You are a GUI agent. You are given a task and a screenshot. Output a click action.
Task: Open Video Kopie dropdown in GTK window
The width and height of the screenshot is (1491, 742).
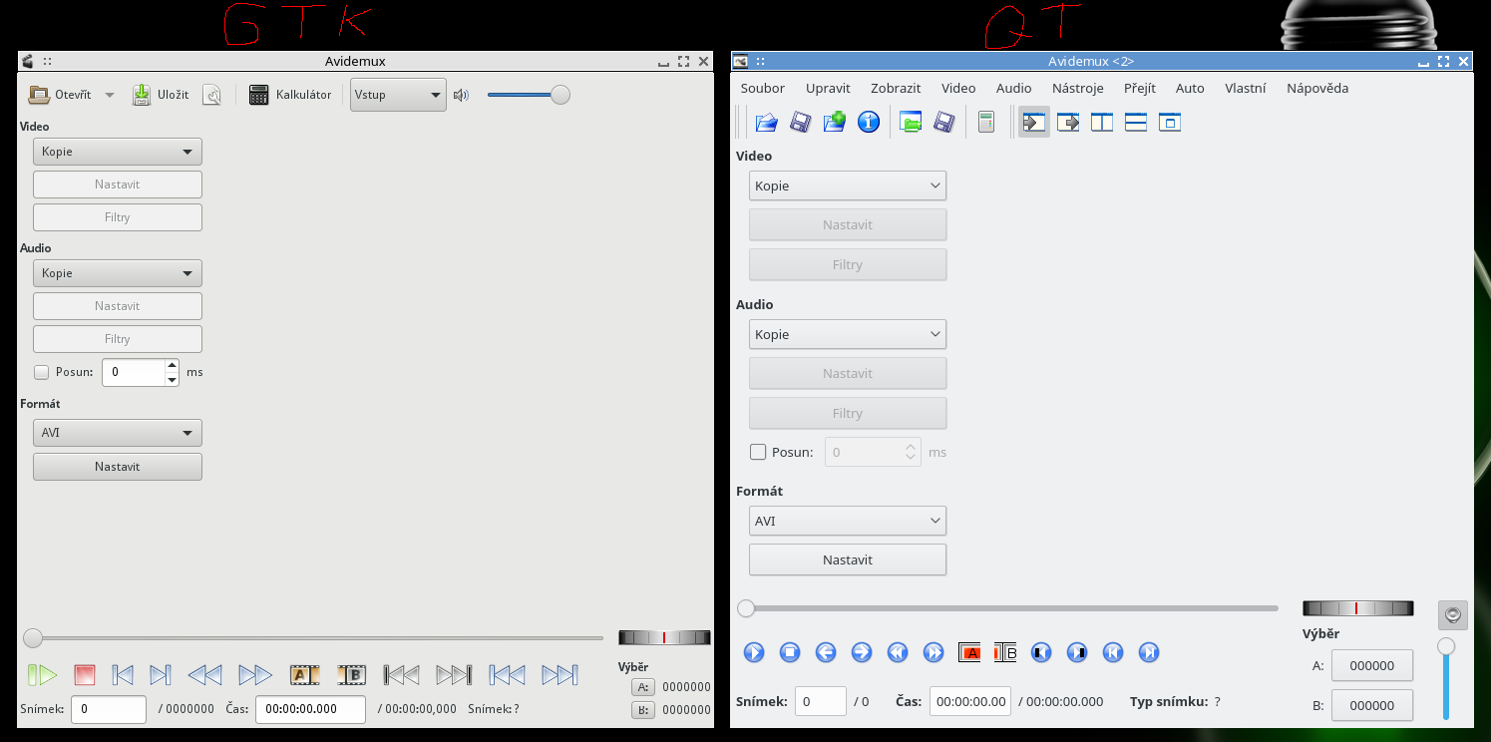pyautogui.click(x=118, y=152)
